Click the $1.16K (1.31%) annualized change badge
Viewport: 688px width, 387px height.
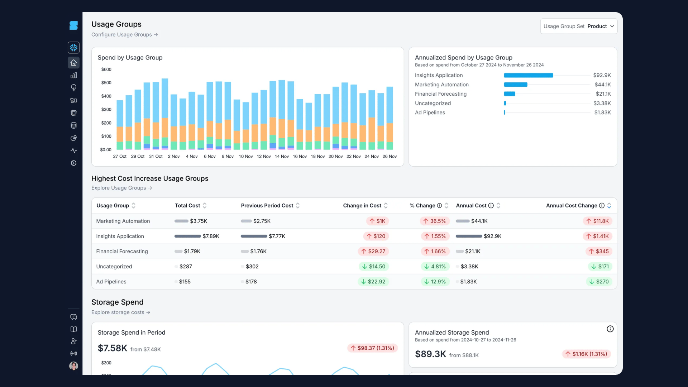[586, 354]
